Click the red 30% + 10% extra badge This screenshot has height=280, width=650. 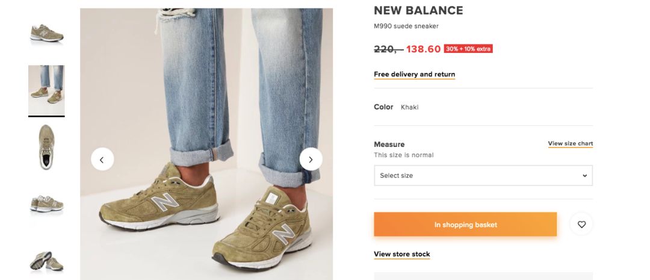468,49
